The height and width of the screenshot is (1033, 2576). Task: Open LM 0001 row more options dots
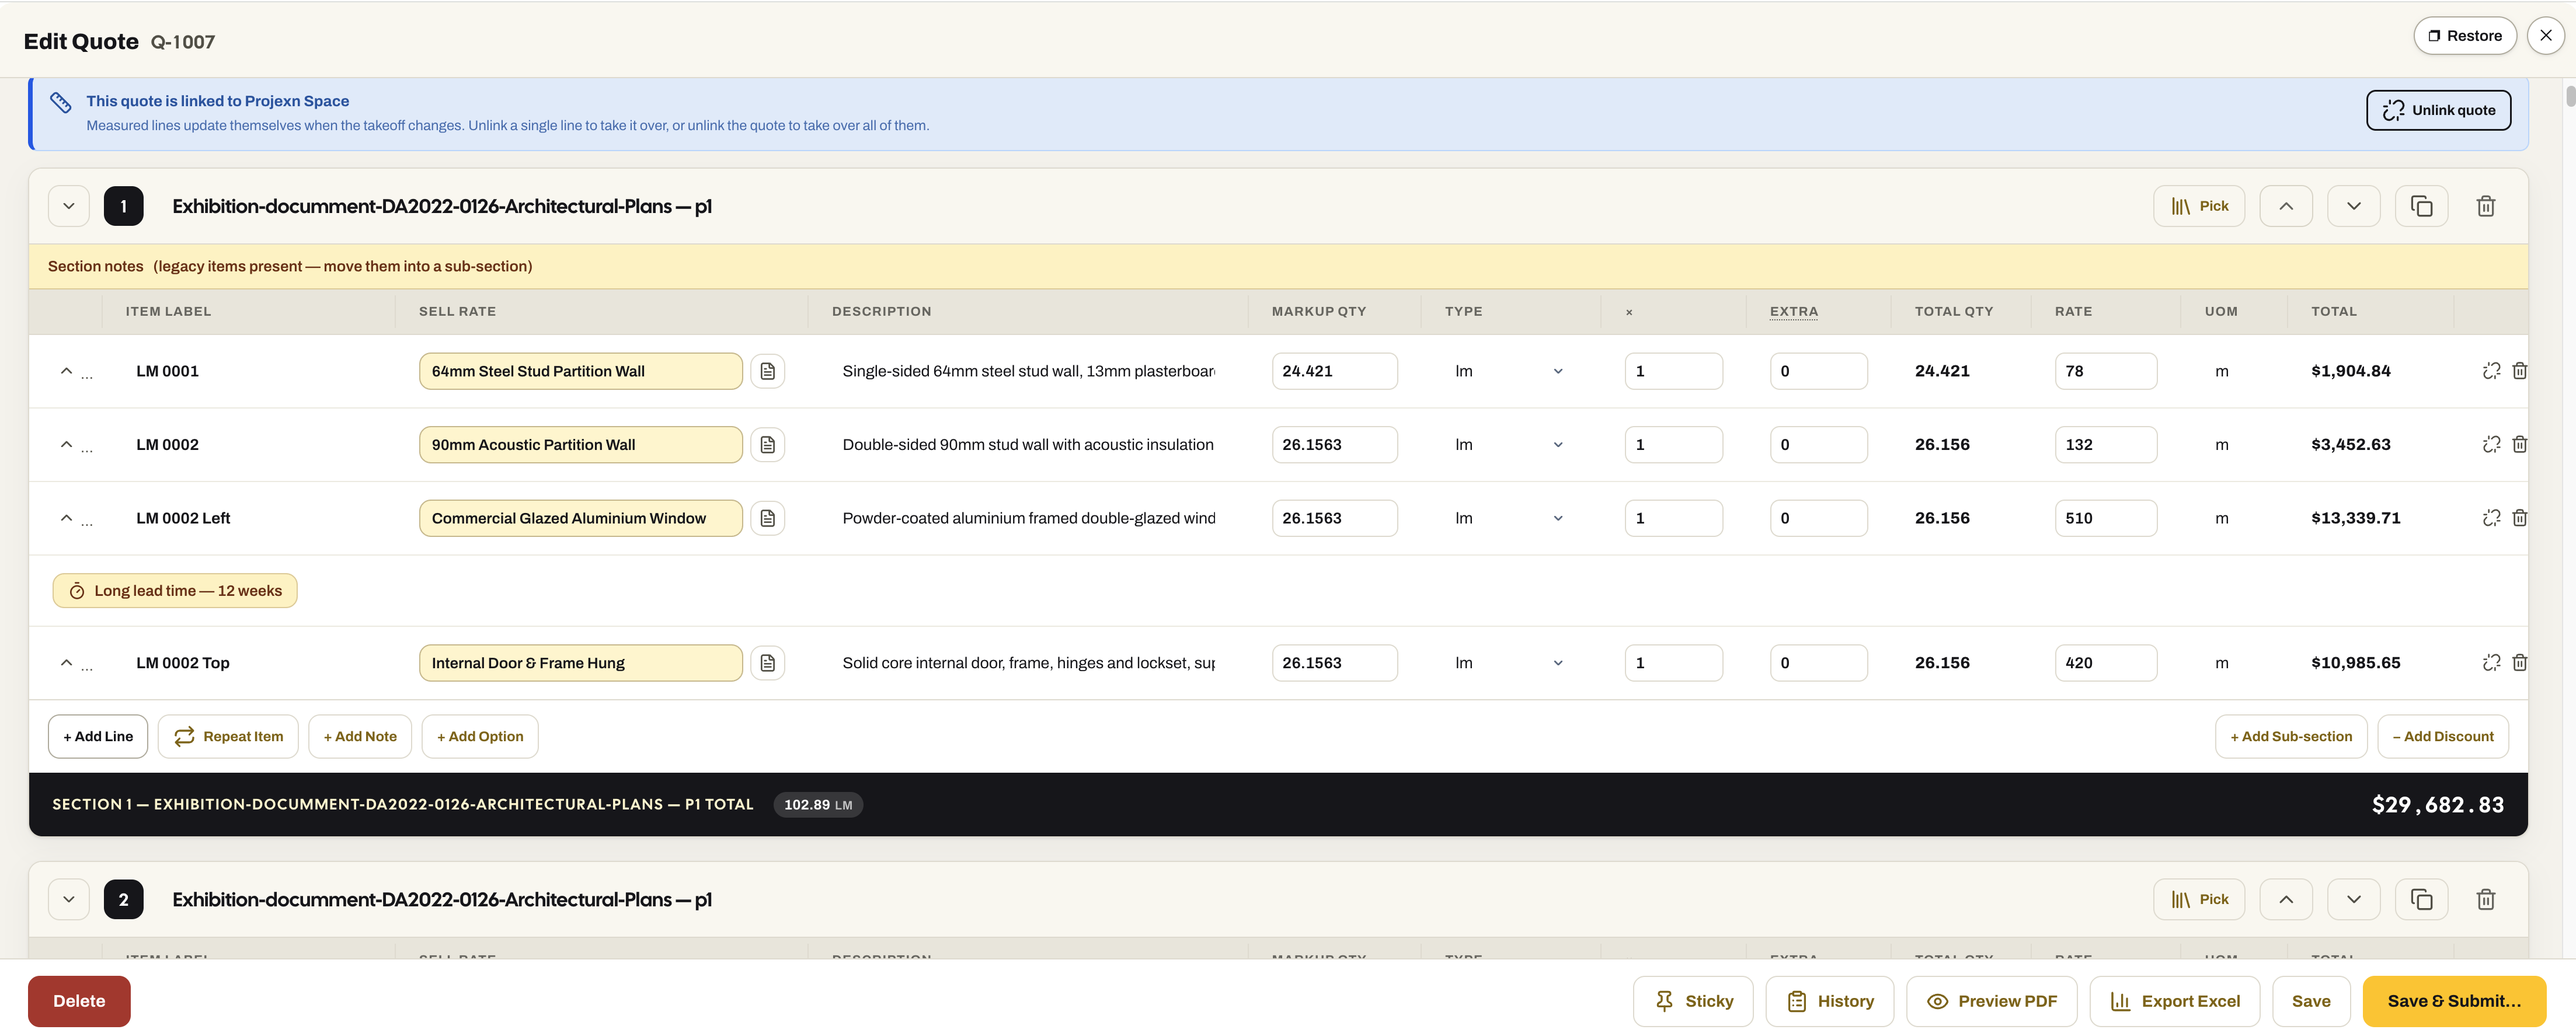[87, 377]
